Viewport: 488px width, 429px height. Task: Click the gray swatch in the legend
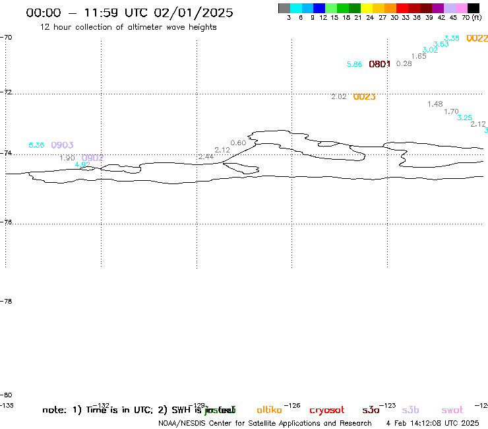pyautogui.click(x=284, y=8)
